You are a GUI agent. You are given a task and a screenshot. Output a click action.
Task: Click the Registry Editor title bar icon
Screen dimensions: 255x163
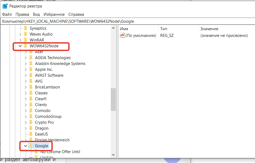tap(5, 6)
